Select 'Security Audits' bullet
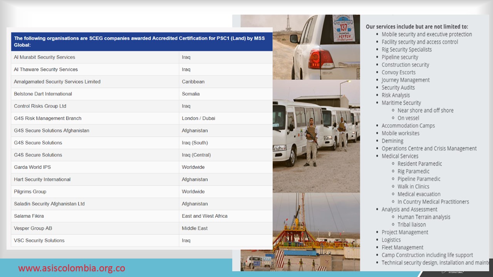 pyautogui.click(x=398, y=88)
